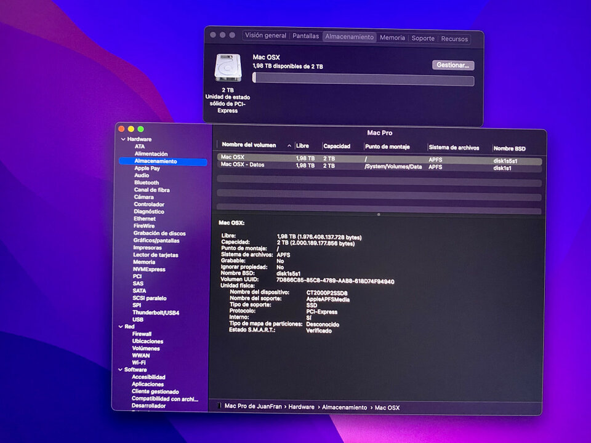
Task: Click the Mac OSX storage usage bar
Action: tap(366, 81)
